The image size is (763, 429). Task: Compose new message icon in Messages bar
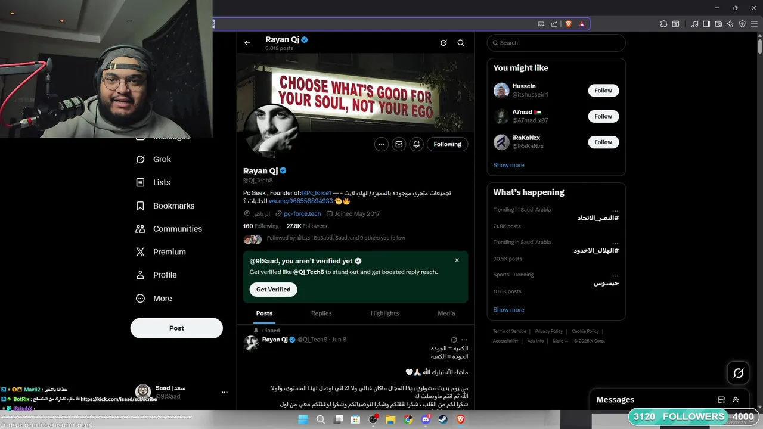point(721,400)
